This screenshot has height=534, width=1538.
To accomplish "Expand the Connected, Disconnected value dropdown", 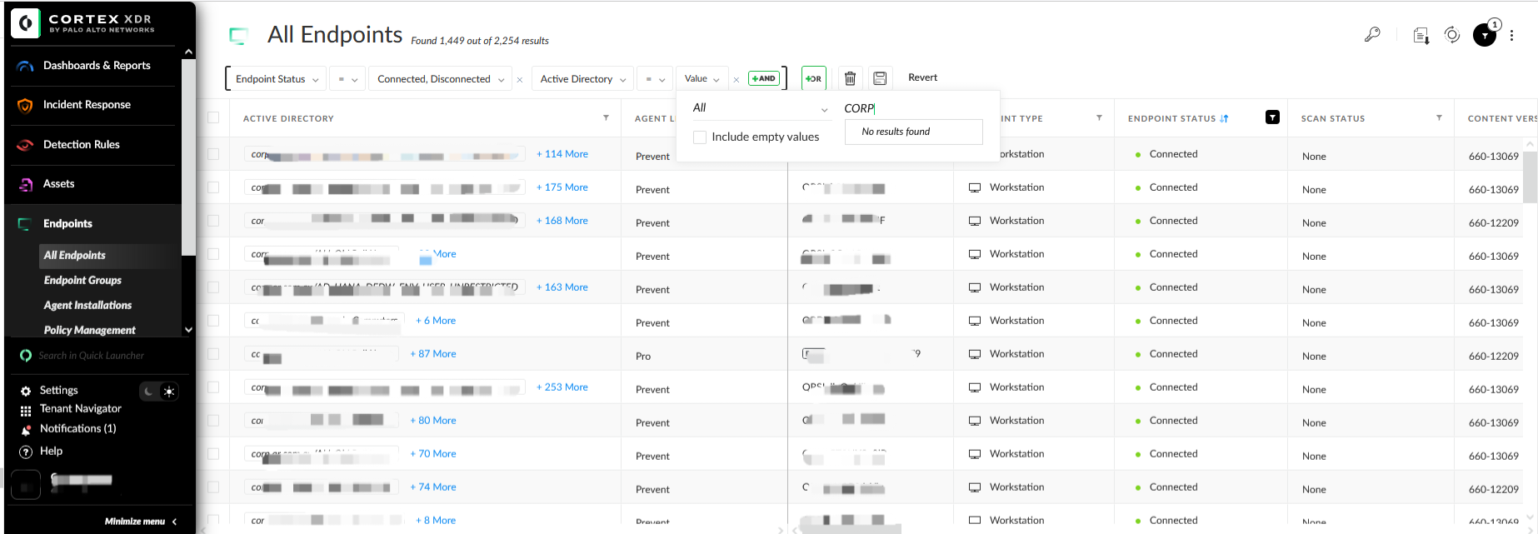I will tap(441, 79).
